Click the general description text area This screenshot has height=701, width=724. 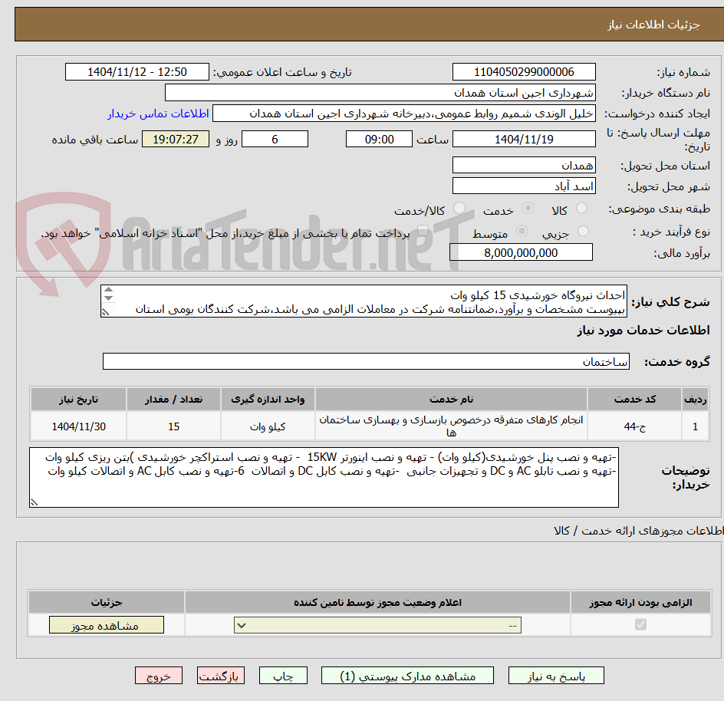tap(364, 301)
